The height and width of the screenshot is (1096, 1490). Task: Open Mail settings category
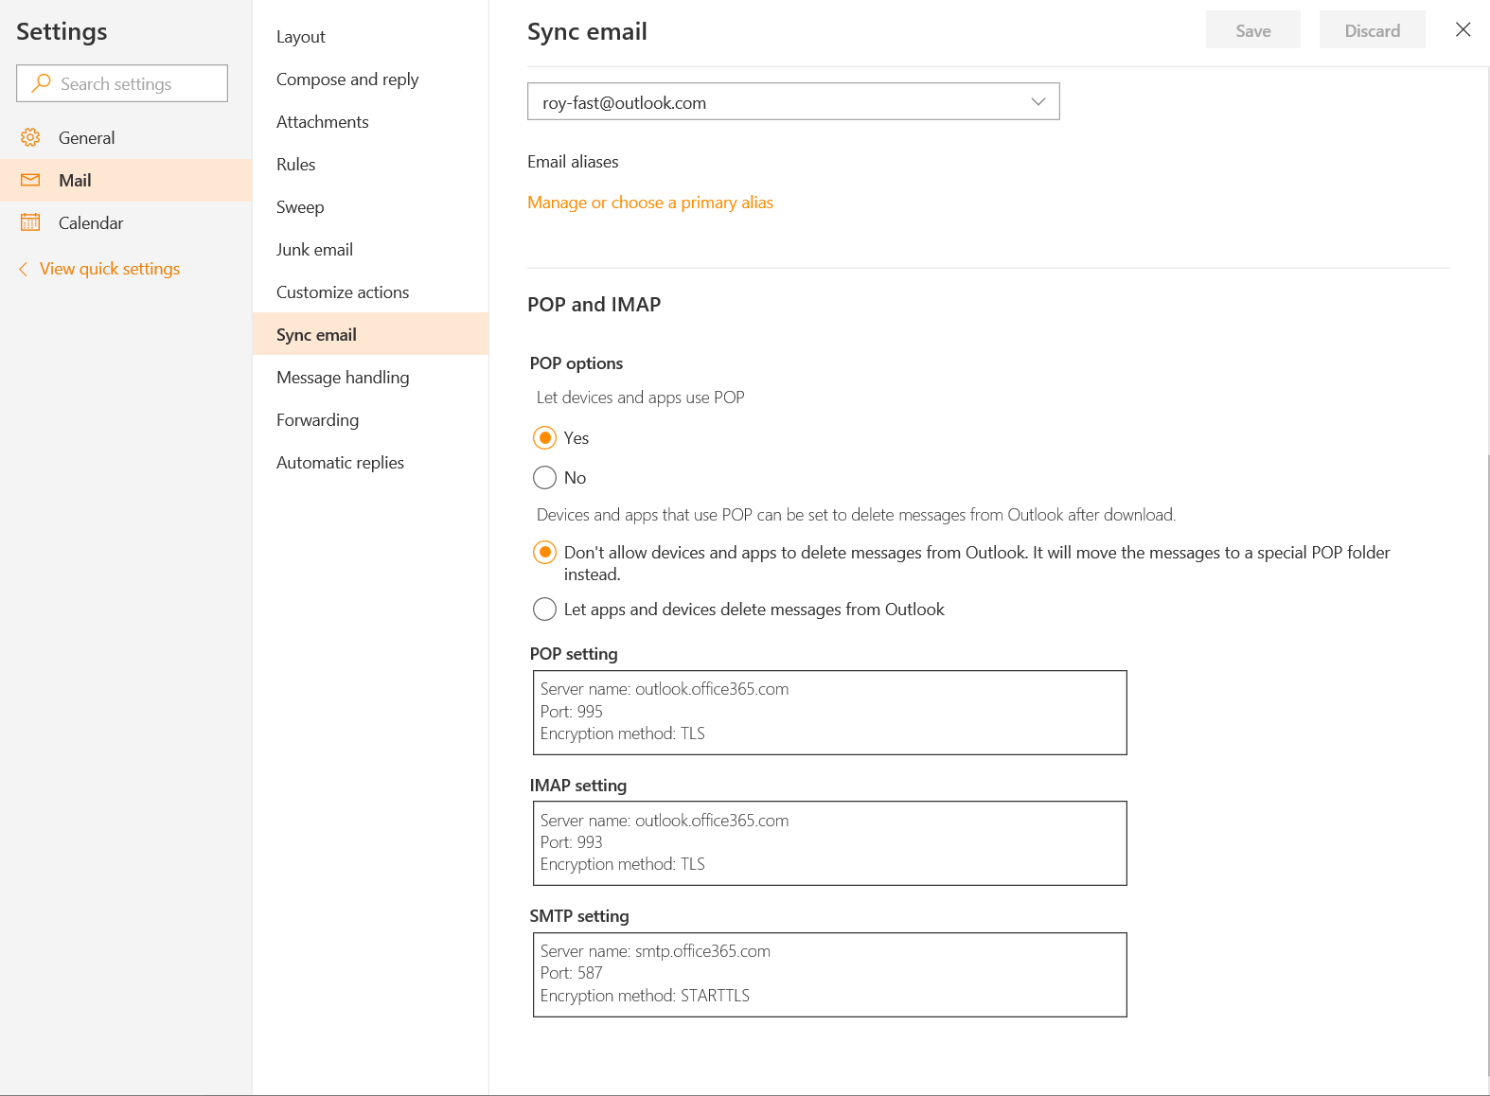pyautogui.click(x=126, y=180)
